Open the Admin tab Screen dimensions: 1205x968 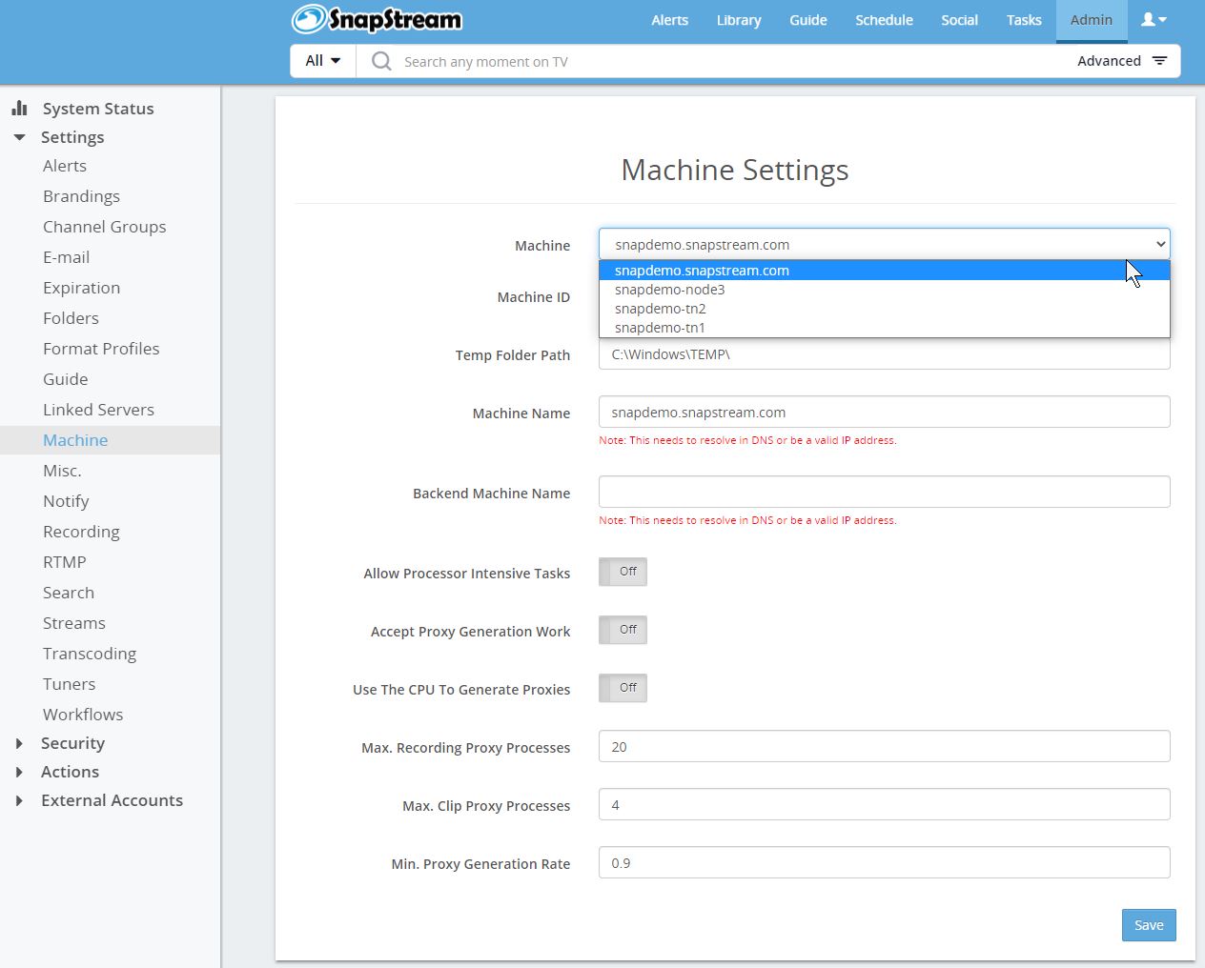pyautogui.click(x=1092, y=20)
